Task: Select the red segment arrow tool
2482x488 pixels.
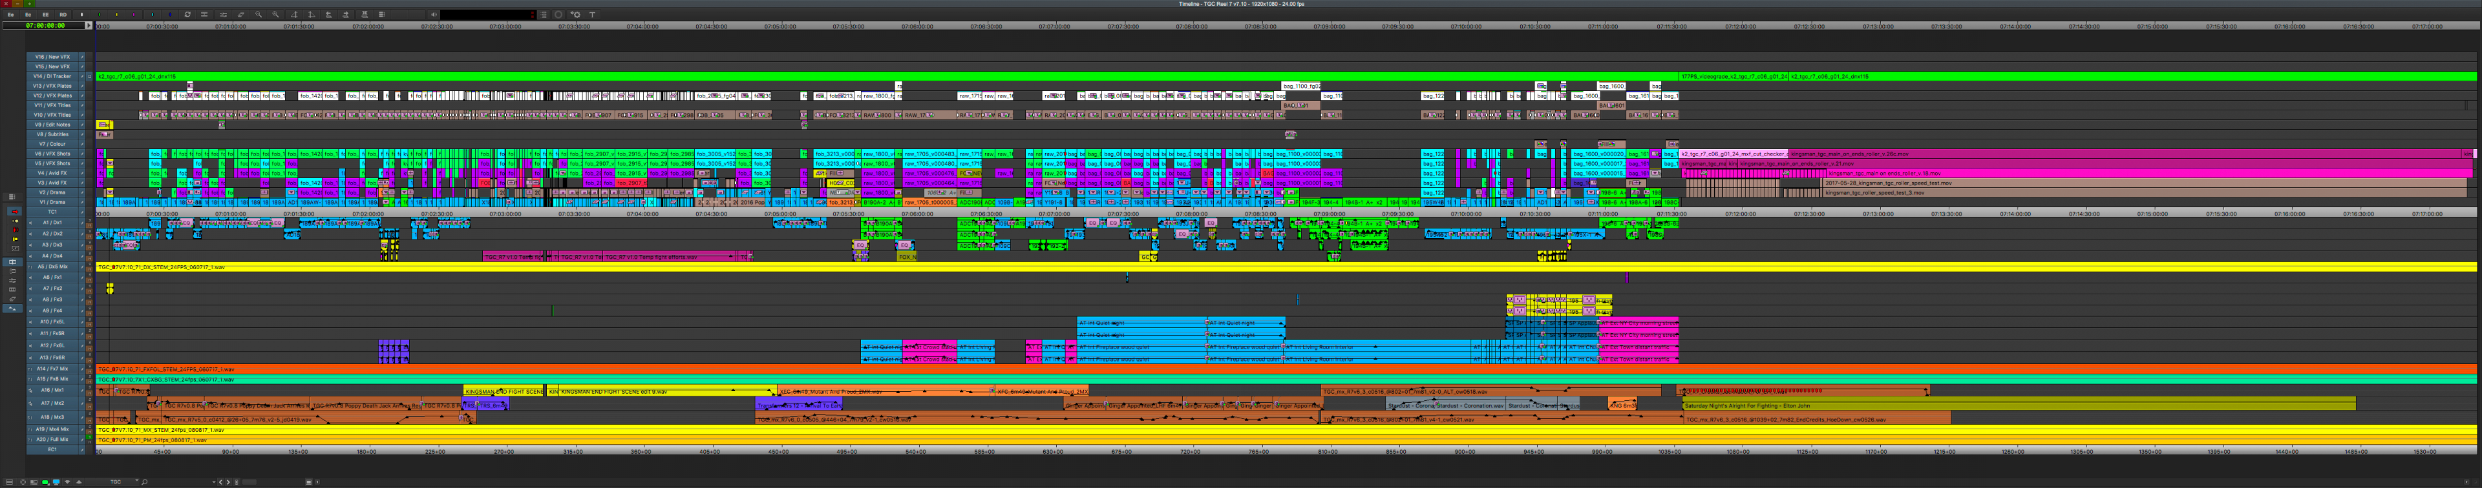Action: click(16, 212)
